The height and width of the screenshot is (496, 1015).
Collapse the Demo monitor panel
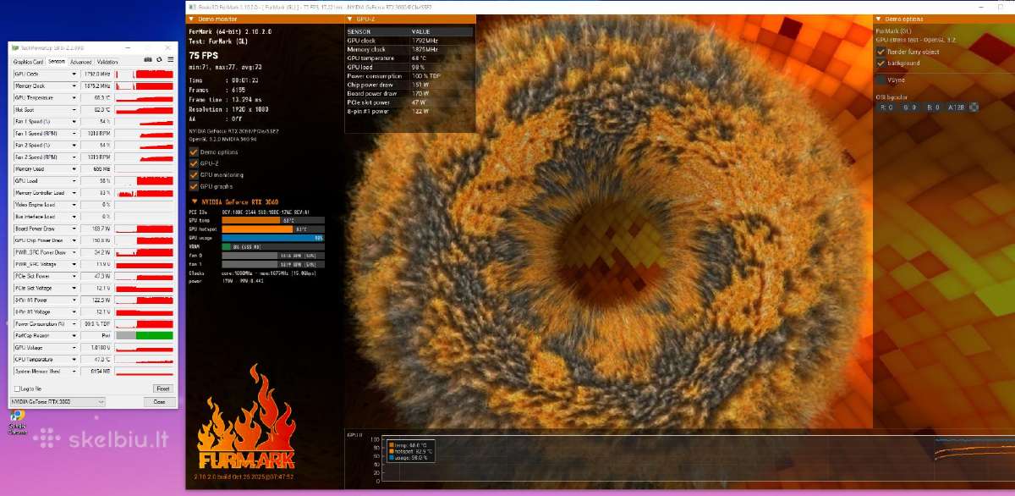tap(190, 19)
